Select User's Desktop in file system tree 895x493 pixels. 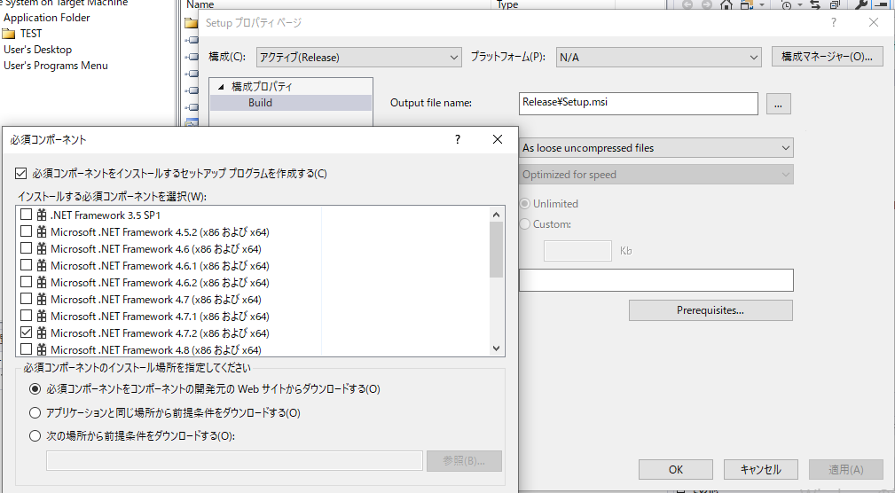pyautogui.click(x=37, y=50)
